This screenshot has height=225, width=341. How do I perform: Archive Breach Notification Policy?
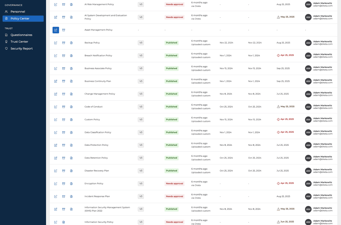(64, 55)
